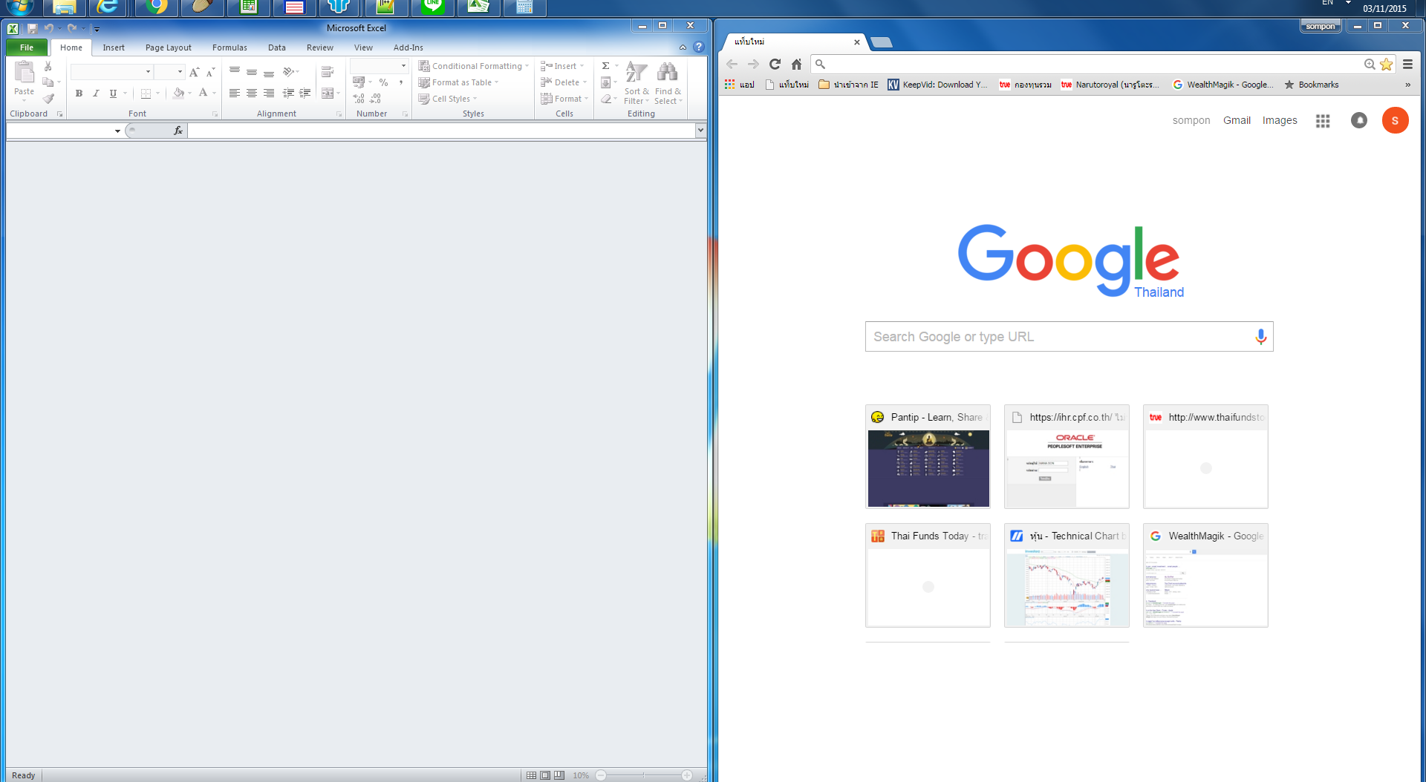
Task: Click the Insert Function fx icon
Action: click(178, 131)
